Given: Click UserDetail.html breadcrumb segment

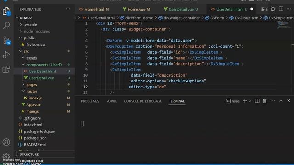Looking at the screenshot, I should (99, 18).
